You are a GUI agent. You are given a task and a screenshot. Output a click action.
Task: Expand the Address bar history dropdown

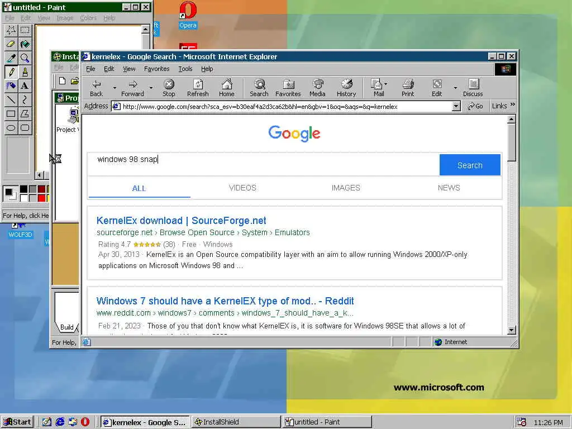tap(456, 106)
